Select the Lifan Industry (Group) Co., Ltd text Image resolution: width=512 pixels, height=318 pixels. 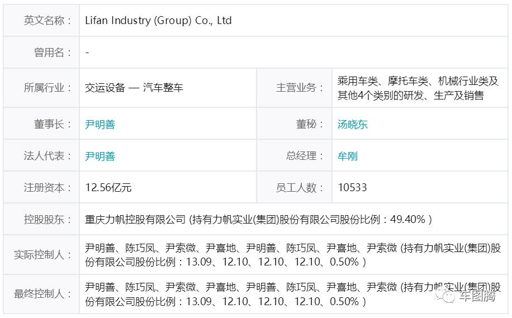(x=158, y=21)
